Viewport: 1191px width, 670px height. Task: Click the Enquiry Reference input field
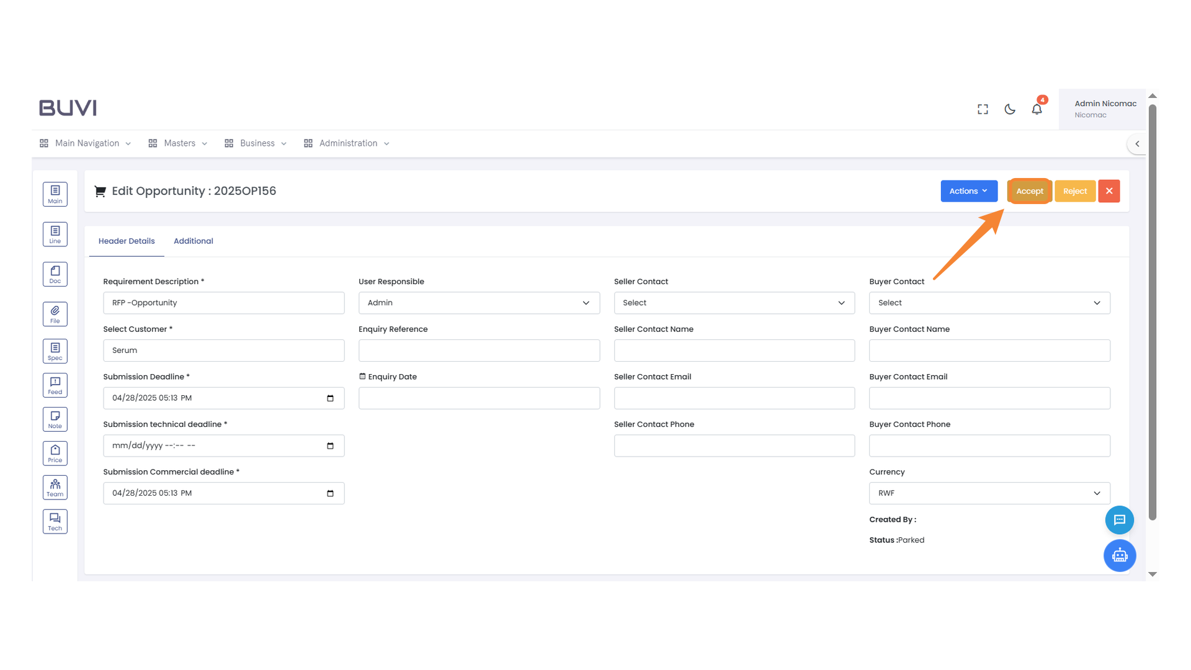coord(479,351)
